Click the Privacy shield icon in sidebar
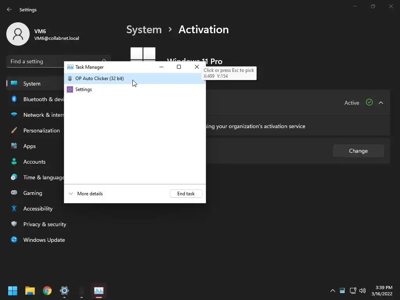The height and width of the screenshot is (300, 400). point(14,224)
